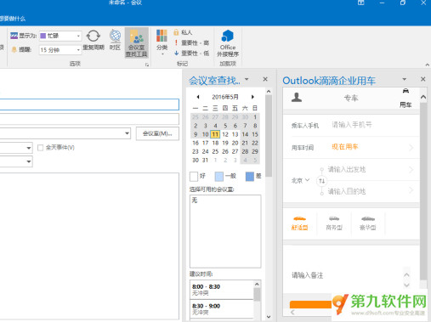Click the Didi pane scroll-left arrow
The width and height of the screenshot is (431, 322).
[292, 312]
